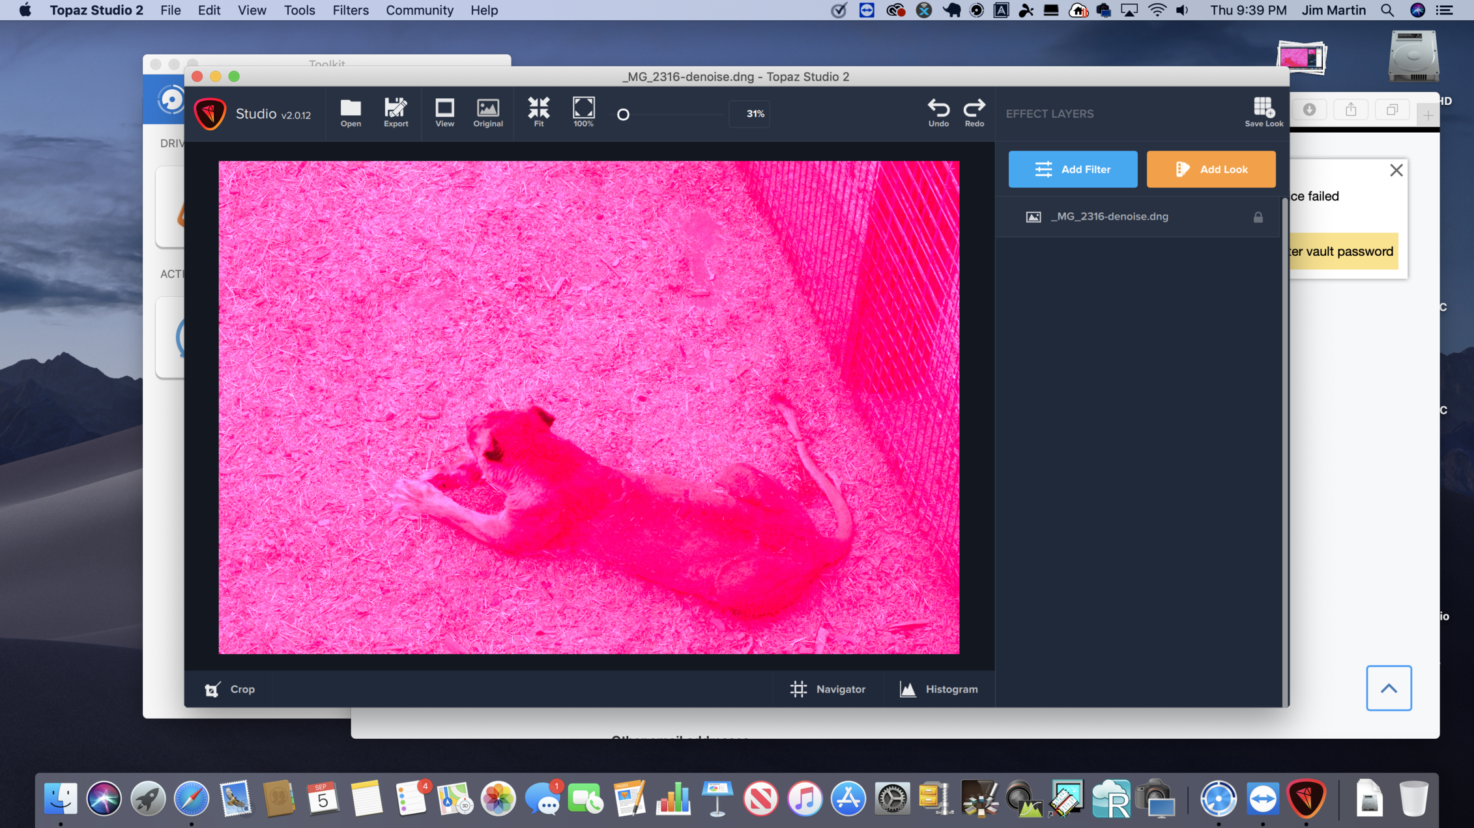Open the Filters menu
This screenshot has height=828, width=1474.
(350, 10)
